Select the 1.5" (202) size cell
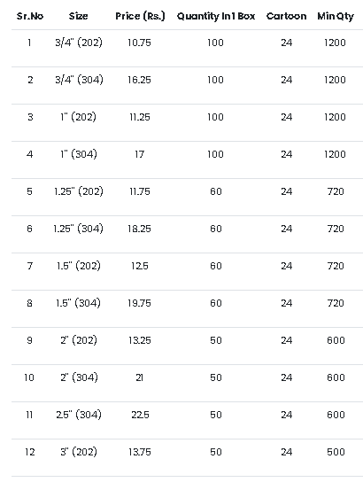The image size is (363, 490). (79, 266)
